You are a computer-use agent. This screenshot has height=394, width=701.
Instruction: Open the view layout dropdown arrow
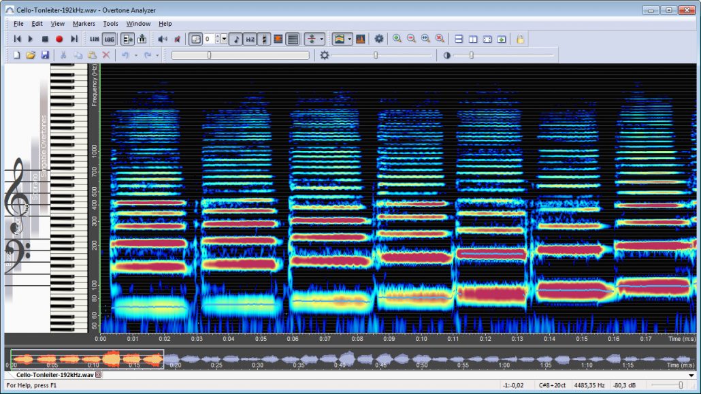tap(321, 39)
